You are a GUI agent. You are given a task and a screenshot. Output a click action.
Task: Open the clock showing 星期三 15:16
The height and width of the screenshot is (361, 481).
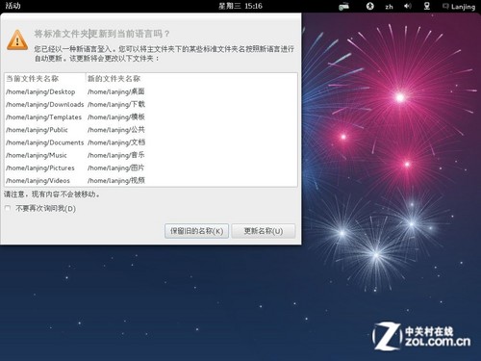tap(240, 6)
